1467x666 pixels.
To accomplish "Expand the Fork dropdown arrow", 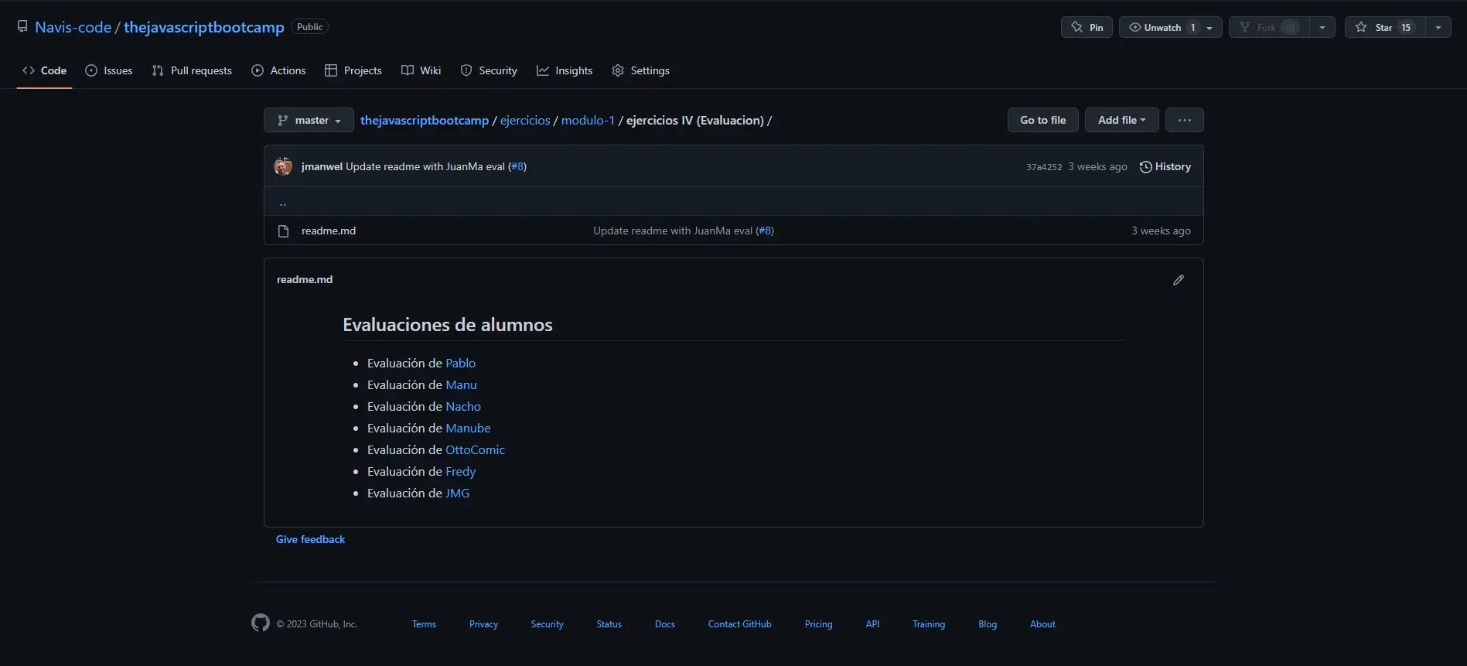I will 1322,27.
